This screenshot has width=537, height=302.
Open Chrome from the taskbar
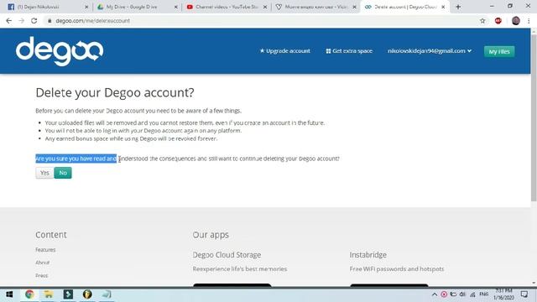click(x=29, y=294)
